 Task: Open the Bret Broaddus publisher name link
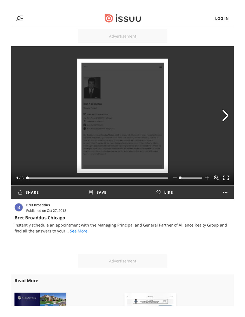click(38, 205)
